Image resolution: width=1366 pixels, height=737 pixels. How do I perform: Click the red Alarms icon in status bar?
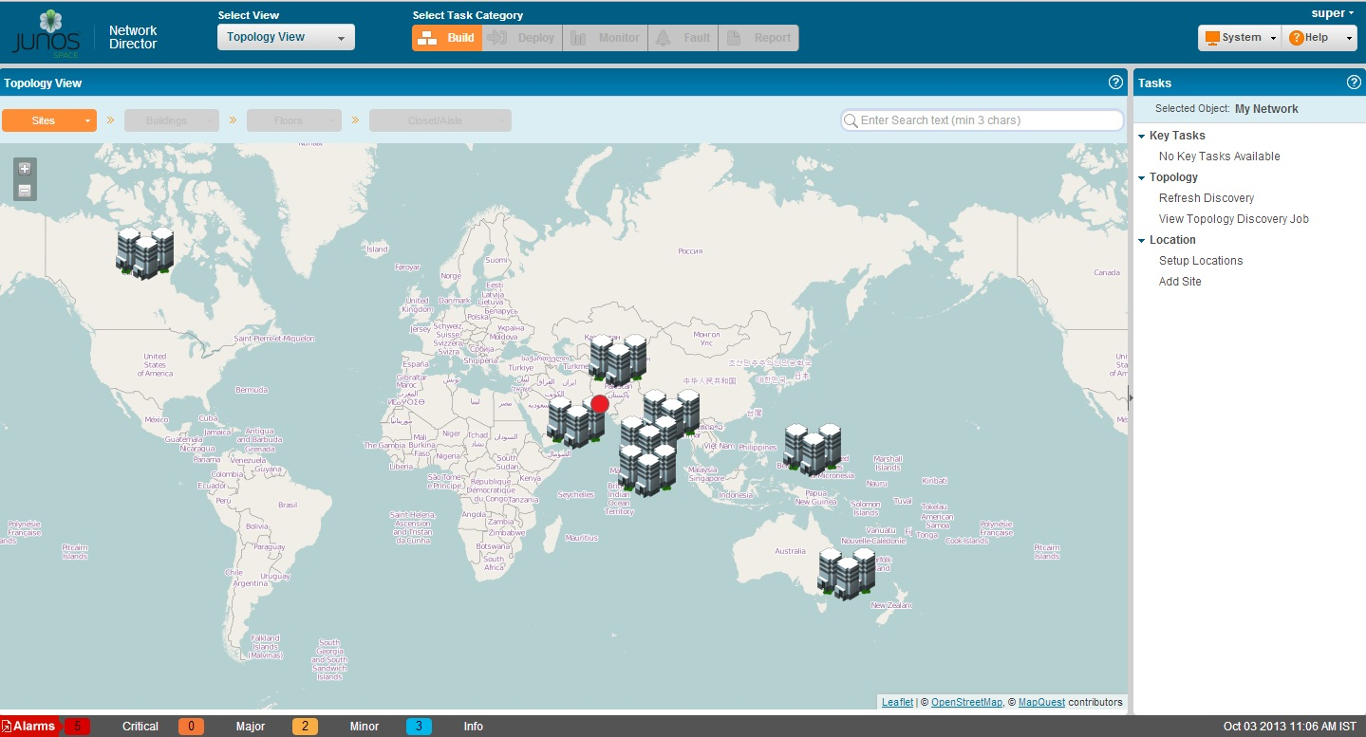coord(28,727)
